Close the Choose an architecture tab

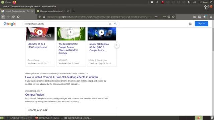pyautogui.click(x=68, y=11)
